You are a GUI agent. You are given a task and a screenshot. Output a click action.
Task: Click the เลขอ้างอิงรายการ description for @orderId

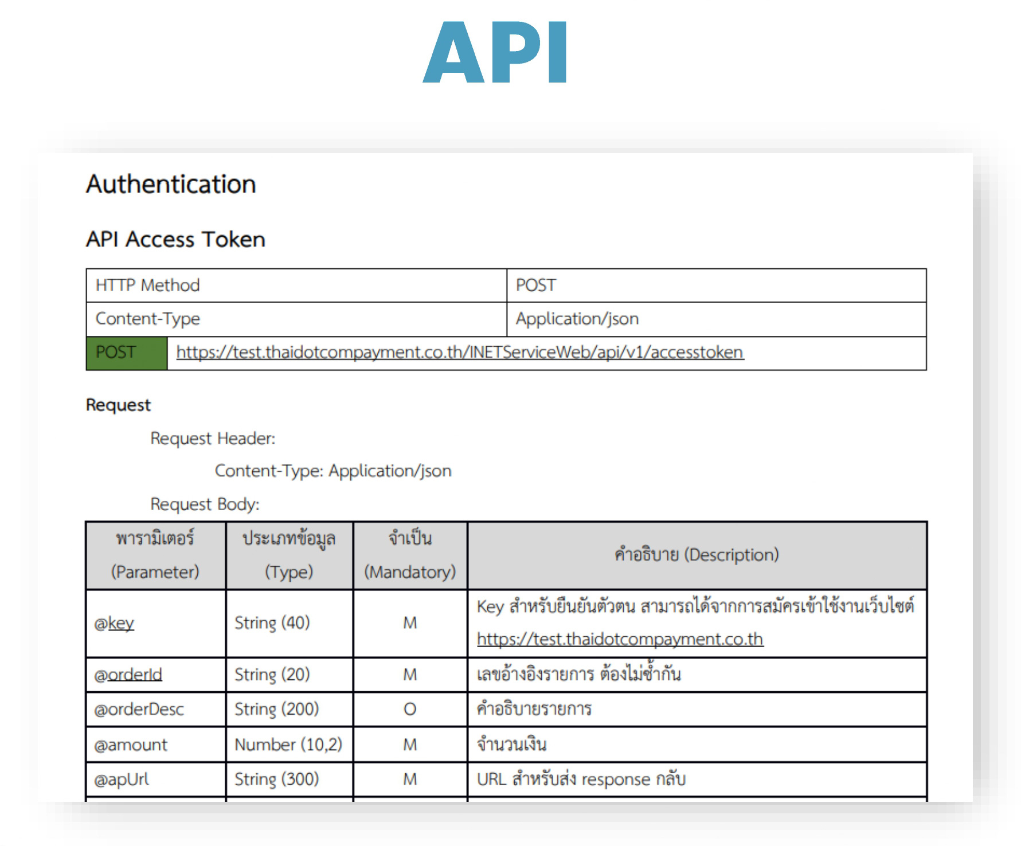click(x=697, y=675)
